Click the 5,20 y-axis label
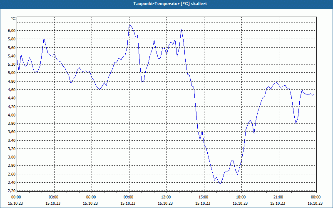This screenshot has height=208, width=333. click(12, 64)
